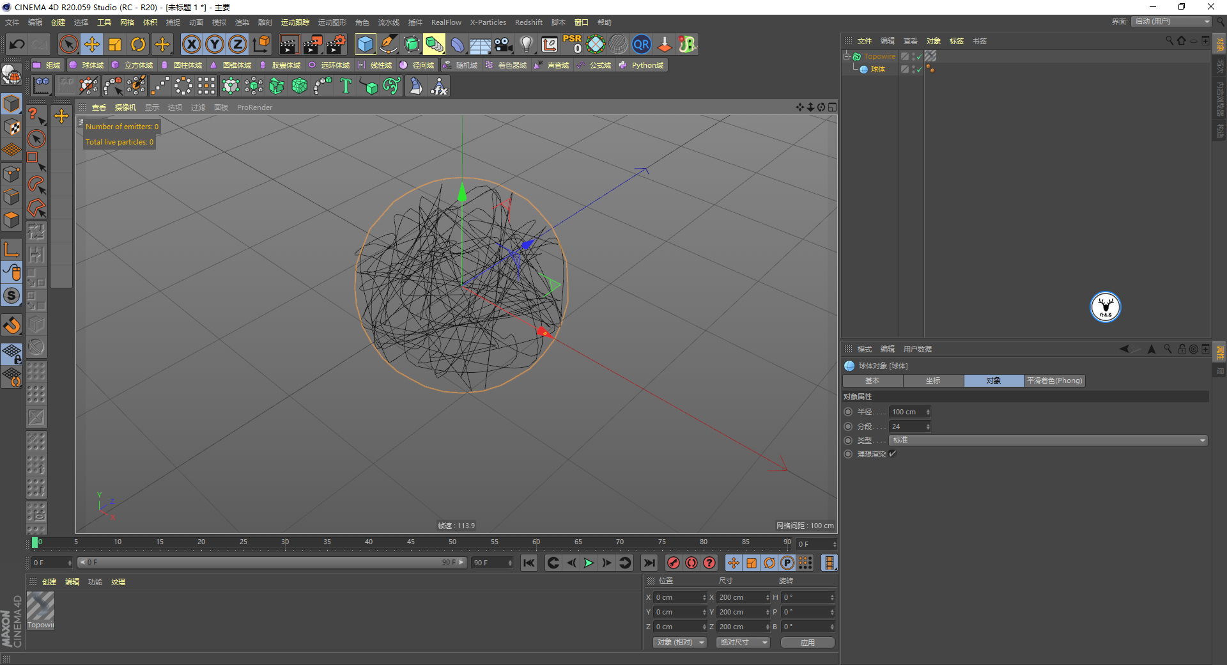Click the blue QR icon

point(642,44)
